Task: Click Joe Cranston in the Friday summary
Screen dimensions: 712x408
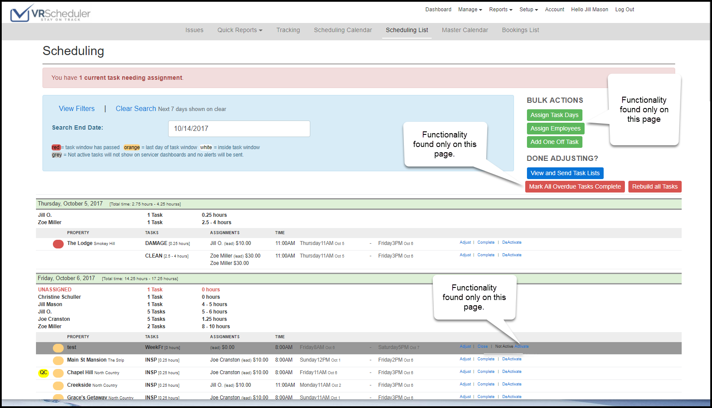Action: (54, 319)
